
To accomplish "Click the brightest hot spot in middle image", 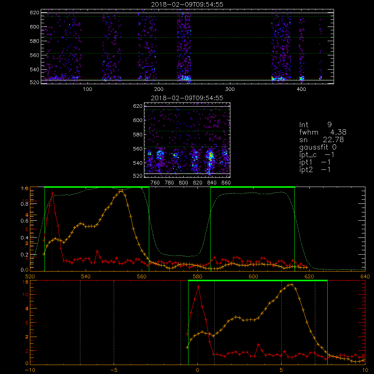I will tap(211, 156).
